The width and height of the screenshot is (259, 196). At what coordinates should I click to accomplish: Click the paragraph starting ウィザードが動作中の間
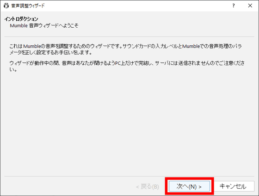pos(127,66)
